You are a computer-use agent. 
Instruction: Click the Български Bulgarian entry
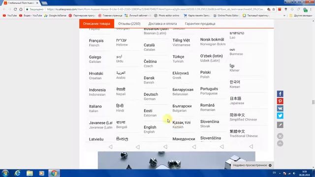click(182, 108)
